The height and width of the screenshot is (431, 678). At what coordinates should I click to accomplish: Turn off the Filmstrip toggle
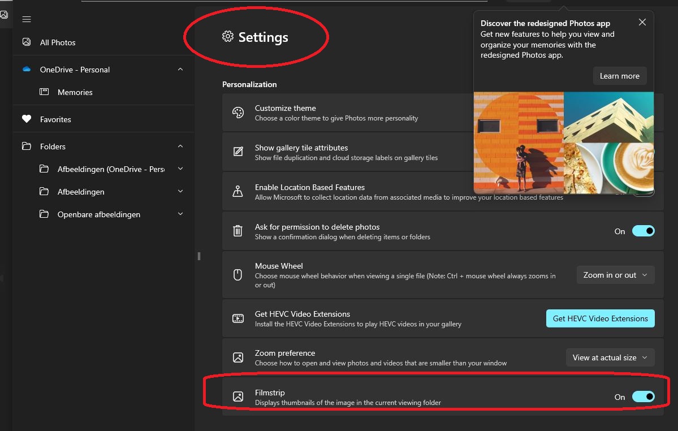(643, 396)
